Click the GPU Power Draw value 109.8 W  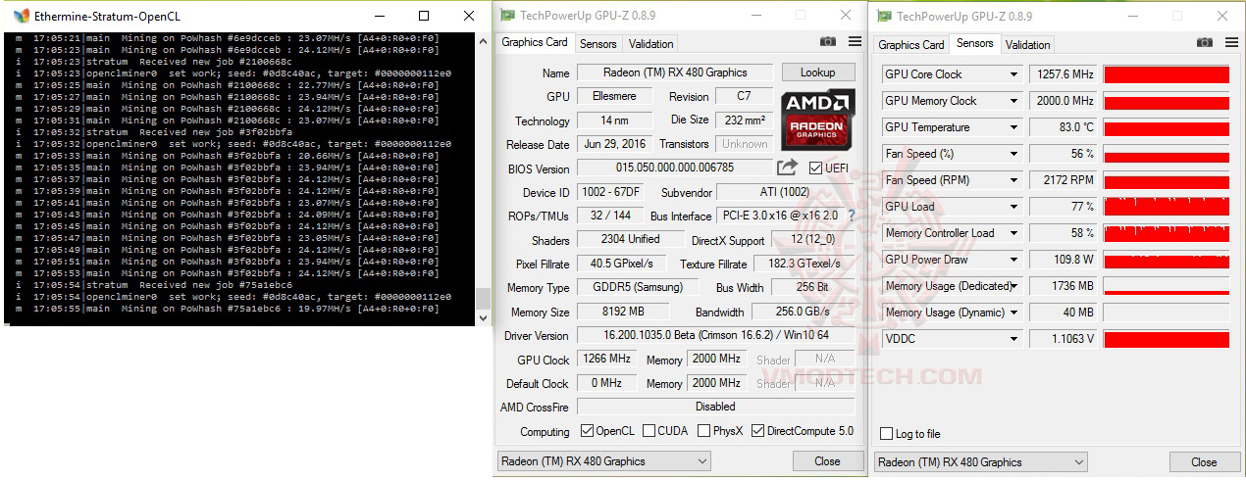pyautogui.click(x=1063, y=260)
